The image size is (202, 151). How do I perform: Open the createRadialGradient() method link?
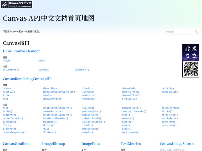(x=57, y=115)
